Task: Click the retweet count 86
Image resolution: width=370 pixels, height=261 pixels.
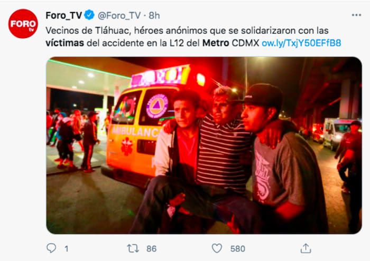Action: pyautogui.click(x=151, y=249)
